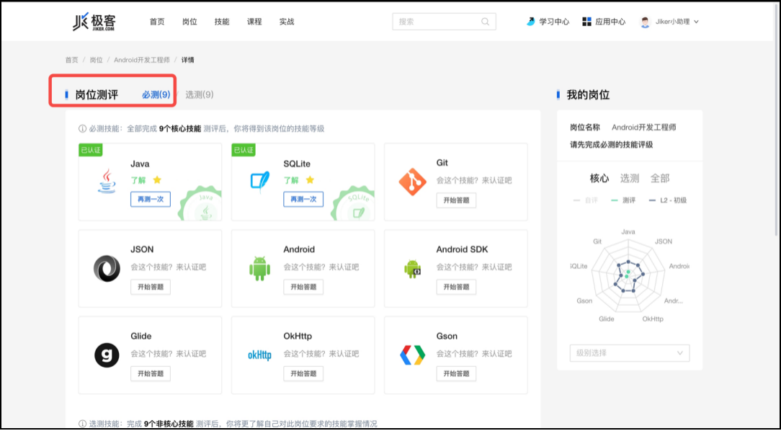Open the 岗位 nav item

189,22
